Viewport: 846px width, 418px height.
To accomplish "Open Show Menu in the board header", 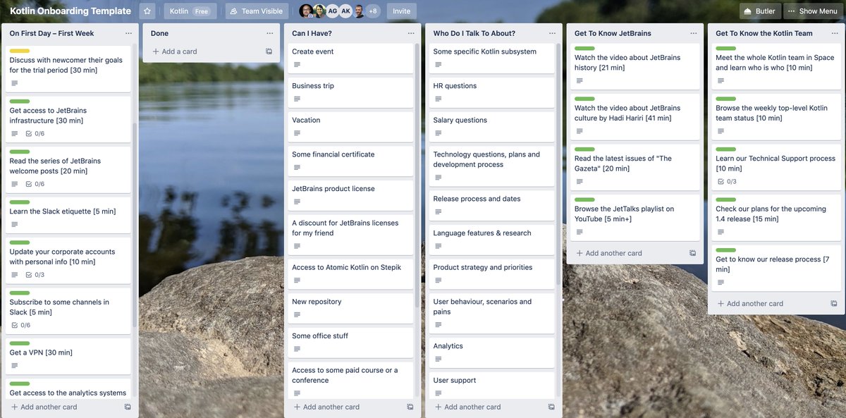I will coord(811,11).
